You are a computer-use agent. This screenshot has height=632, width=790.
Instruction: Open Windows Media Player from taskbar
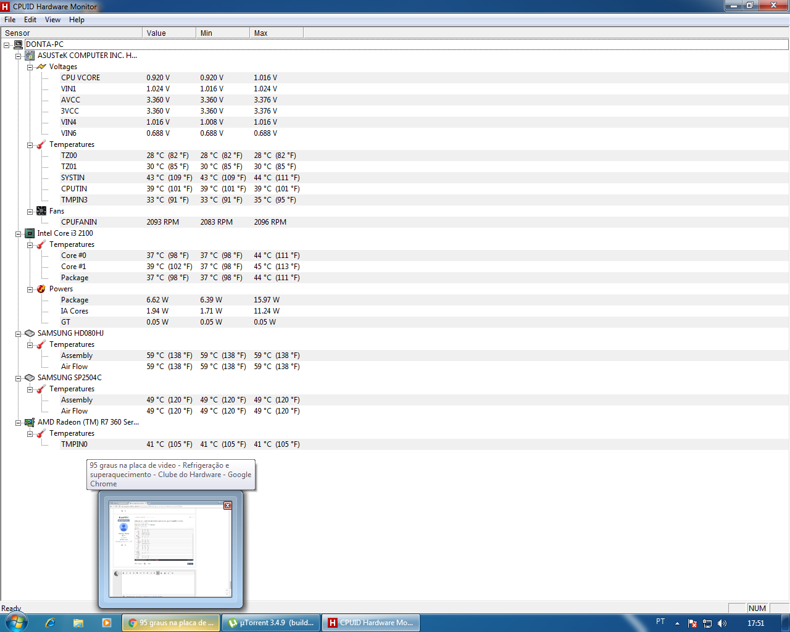(107, 623)
